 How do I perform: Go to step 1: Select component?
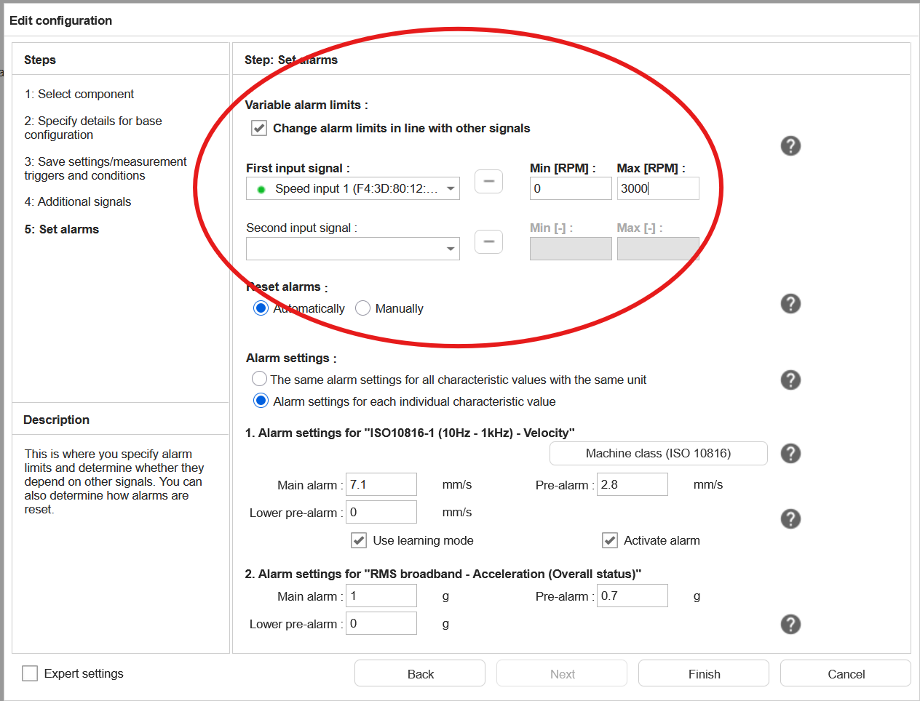[x=79, y=94]
